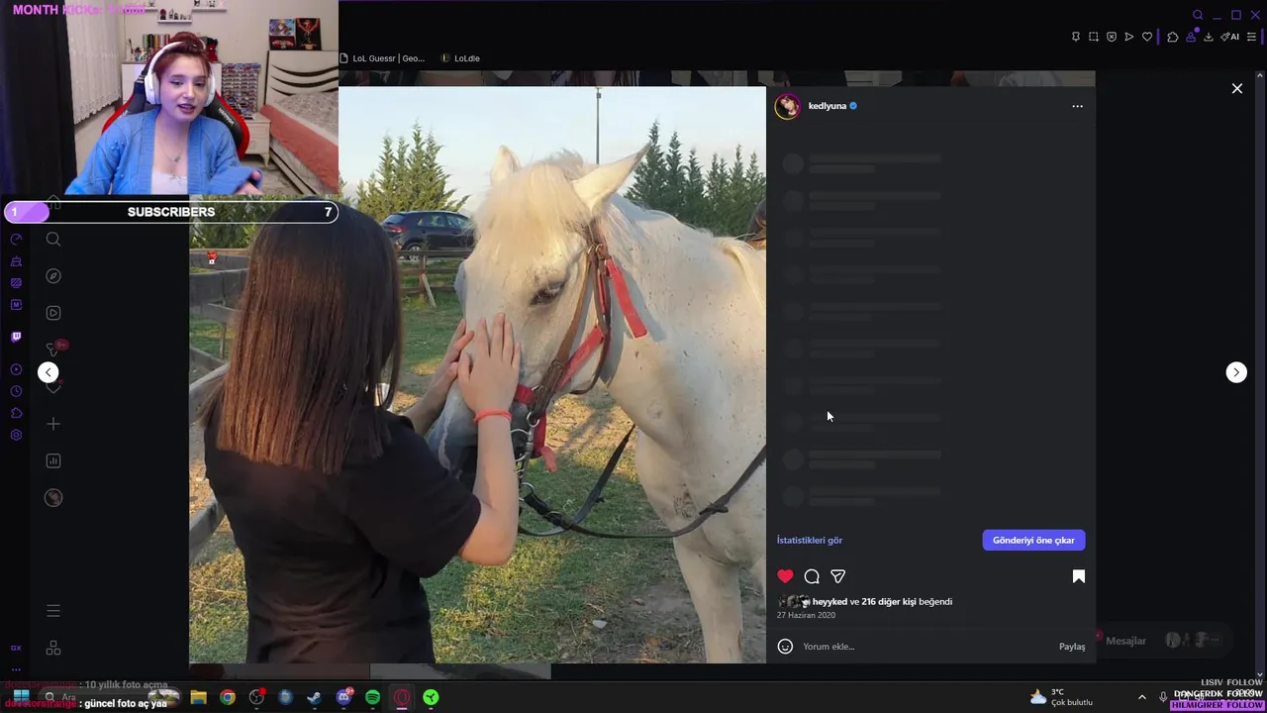Bookmark page with toolbar heart icon
Screen dimensions: 1267x713
1147,37
